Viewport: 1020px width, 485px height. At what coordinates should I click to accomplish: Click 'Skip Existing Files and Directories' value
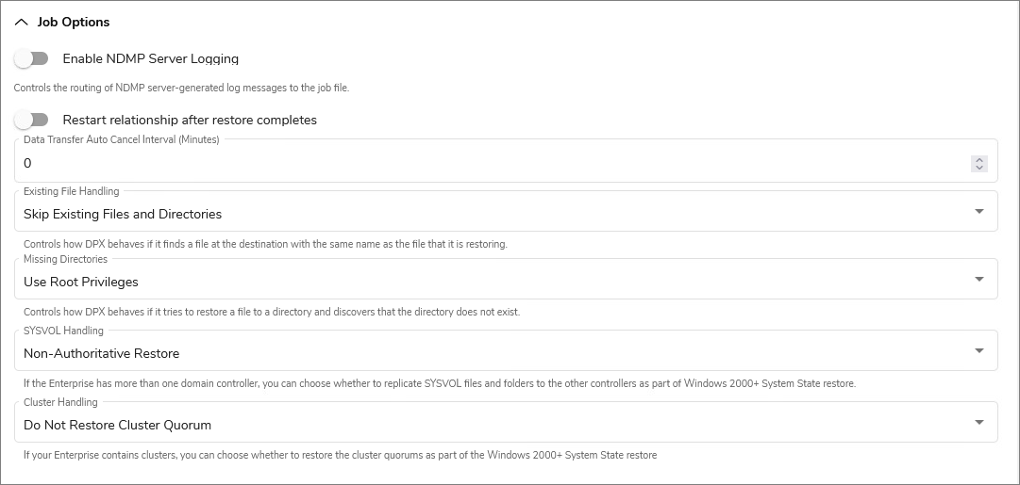(123, 214)
